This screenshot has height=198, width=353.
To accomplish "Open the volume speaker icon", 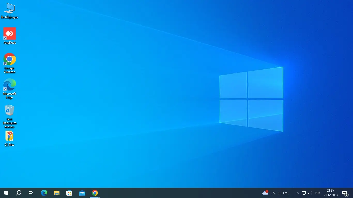I will [310, 193].
